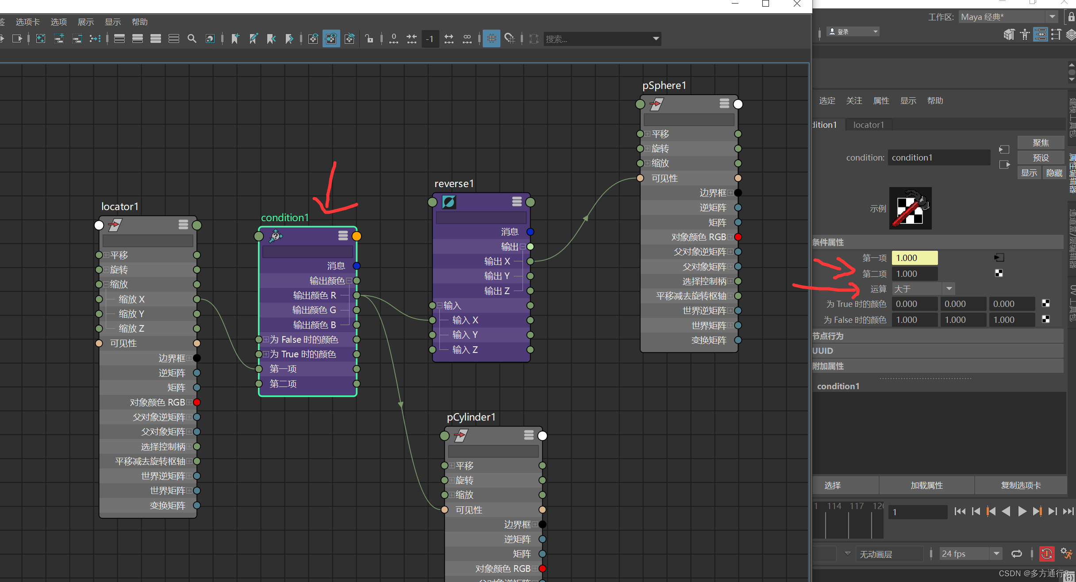Click the magnifier search icon in toolbar
The height and width of the screenshot is (582, 1076).
coord(192,39)
